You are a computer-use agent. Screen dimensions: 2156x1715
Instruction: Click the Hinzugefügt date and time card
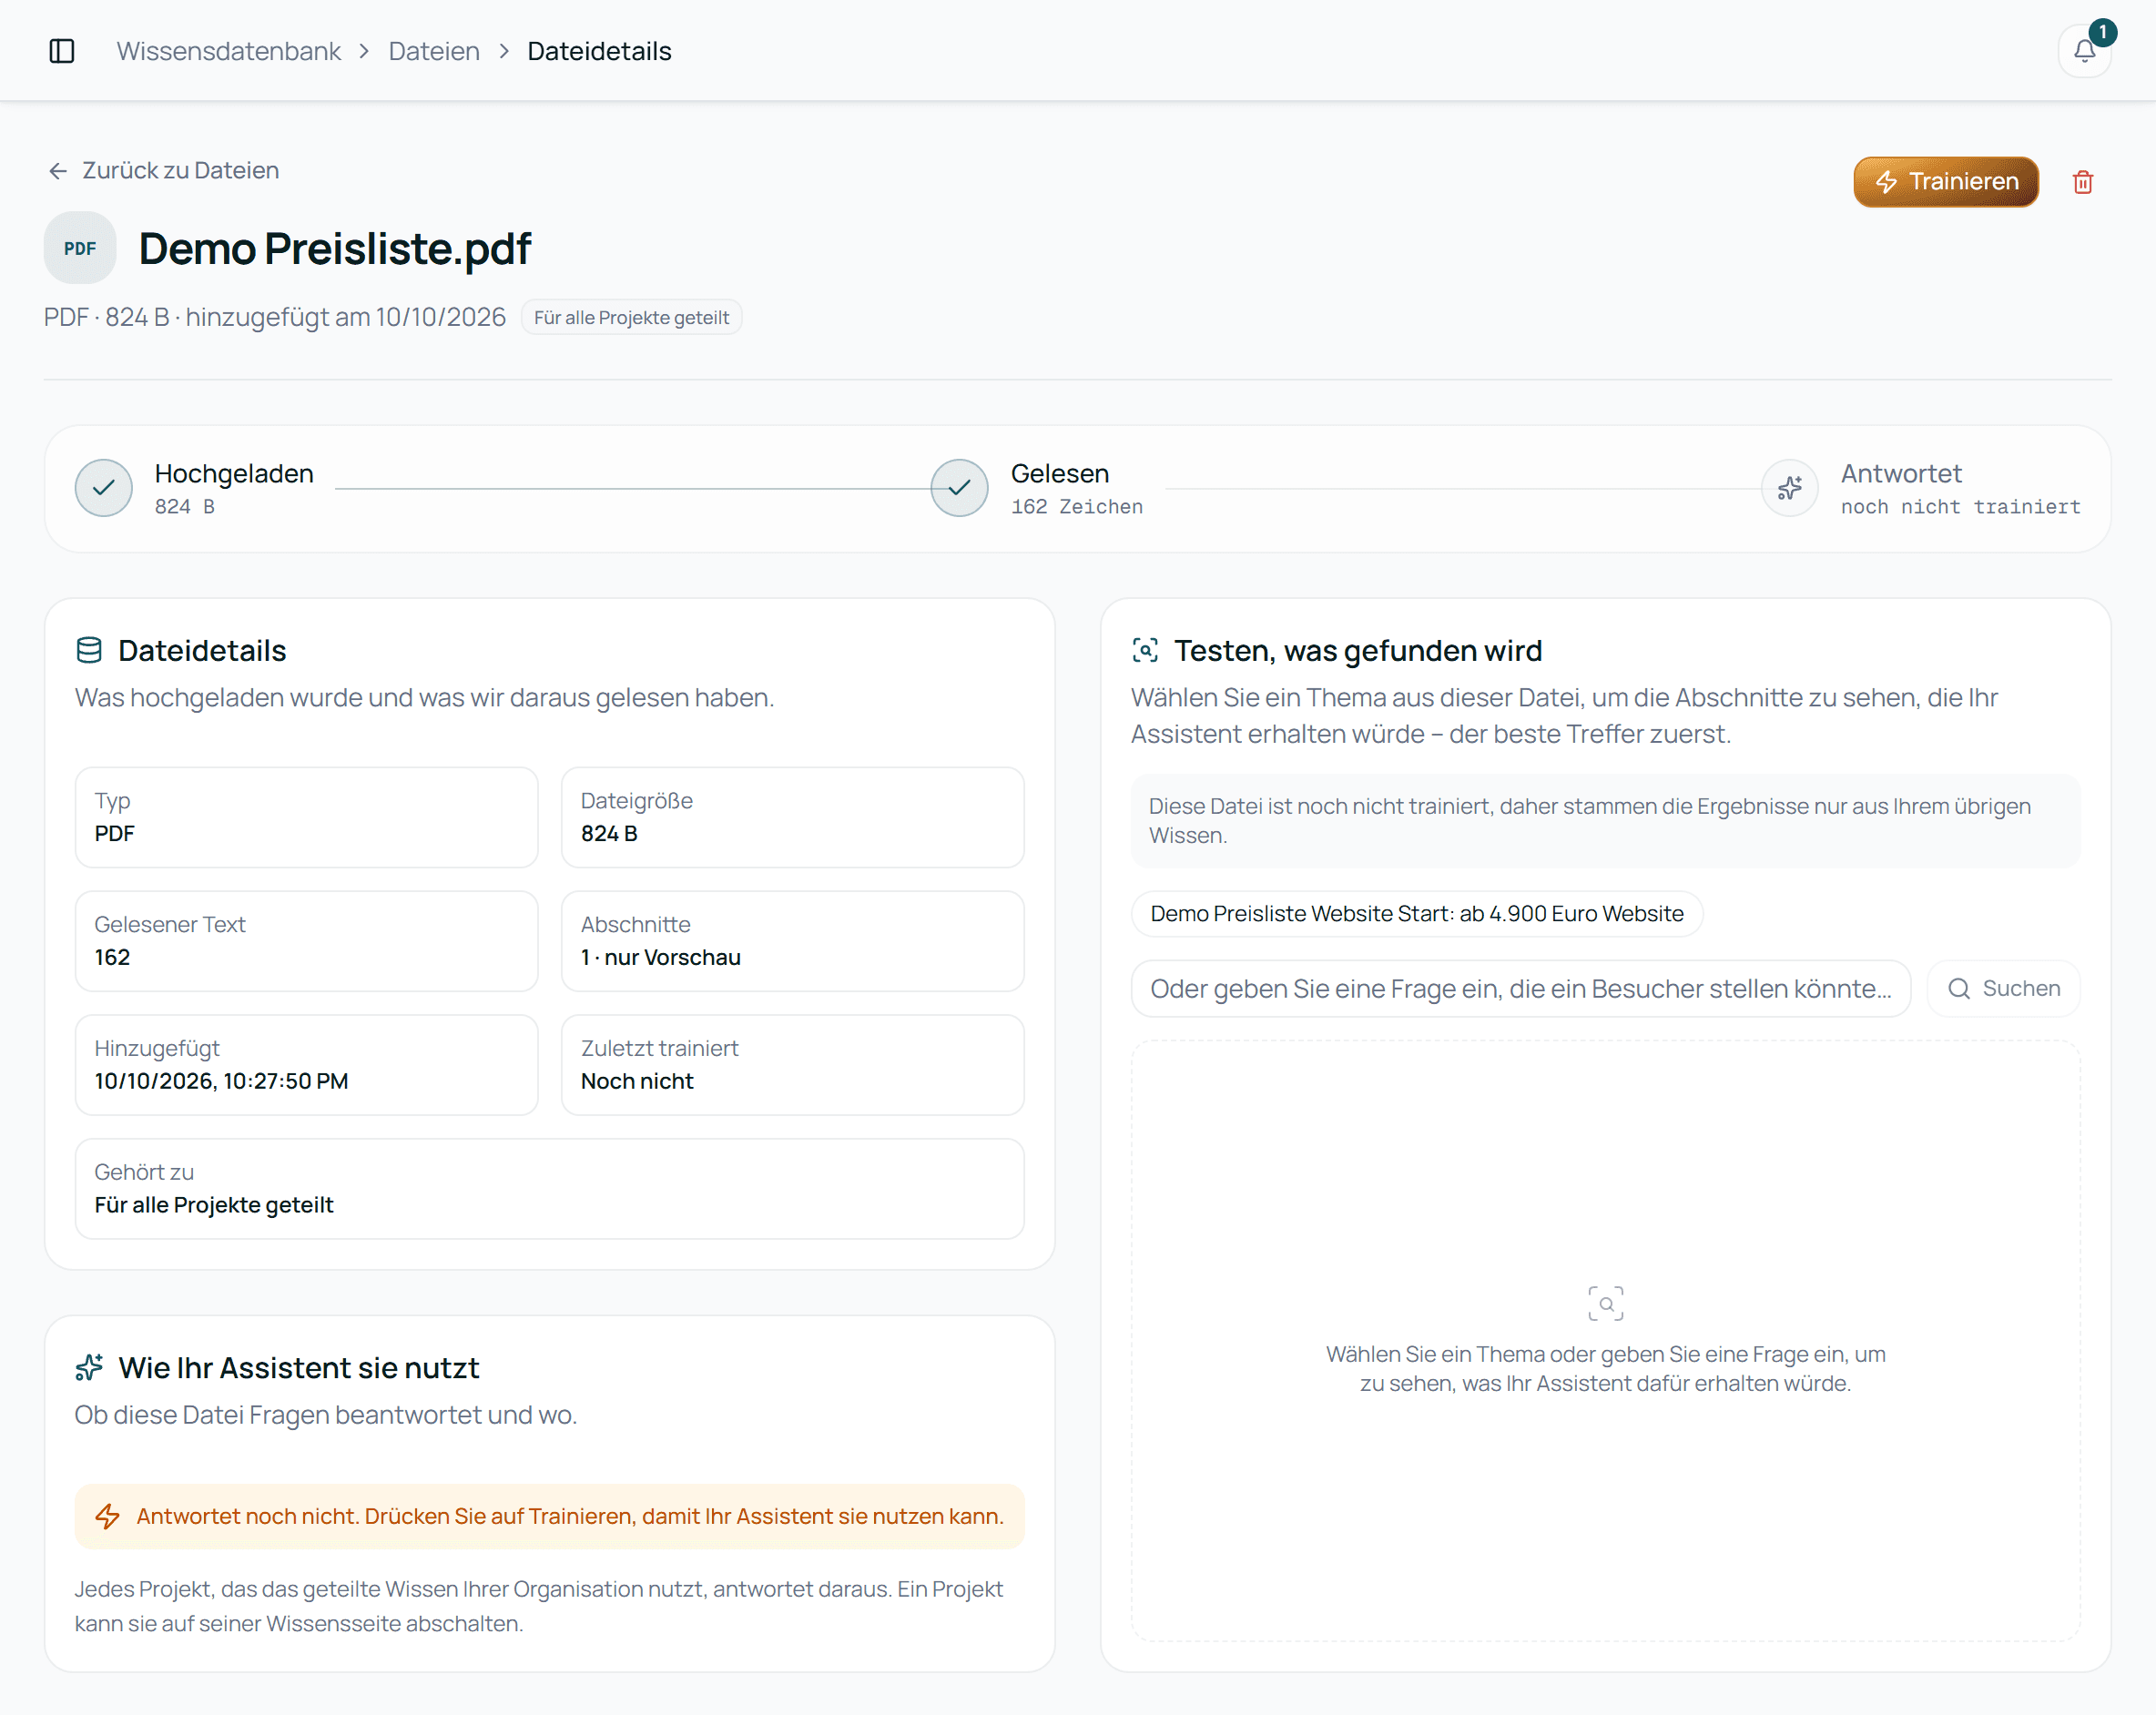[x=306, y=1065]
